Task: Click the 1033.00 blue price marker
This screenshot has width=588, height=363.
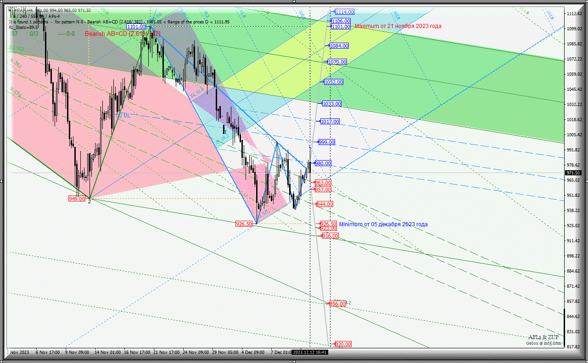Action: coord(331,104)
